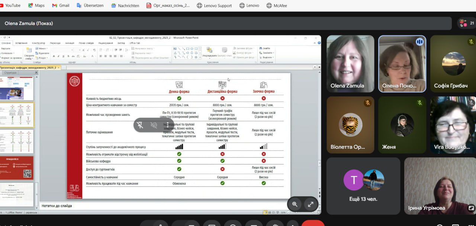Select the red contacts slide thumbnail
This screenshot has width=476, height=226.
pos(17,168)
